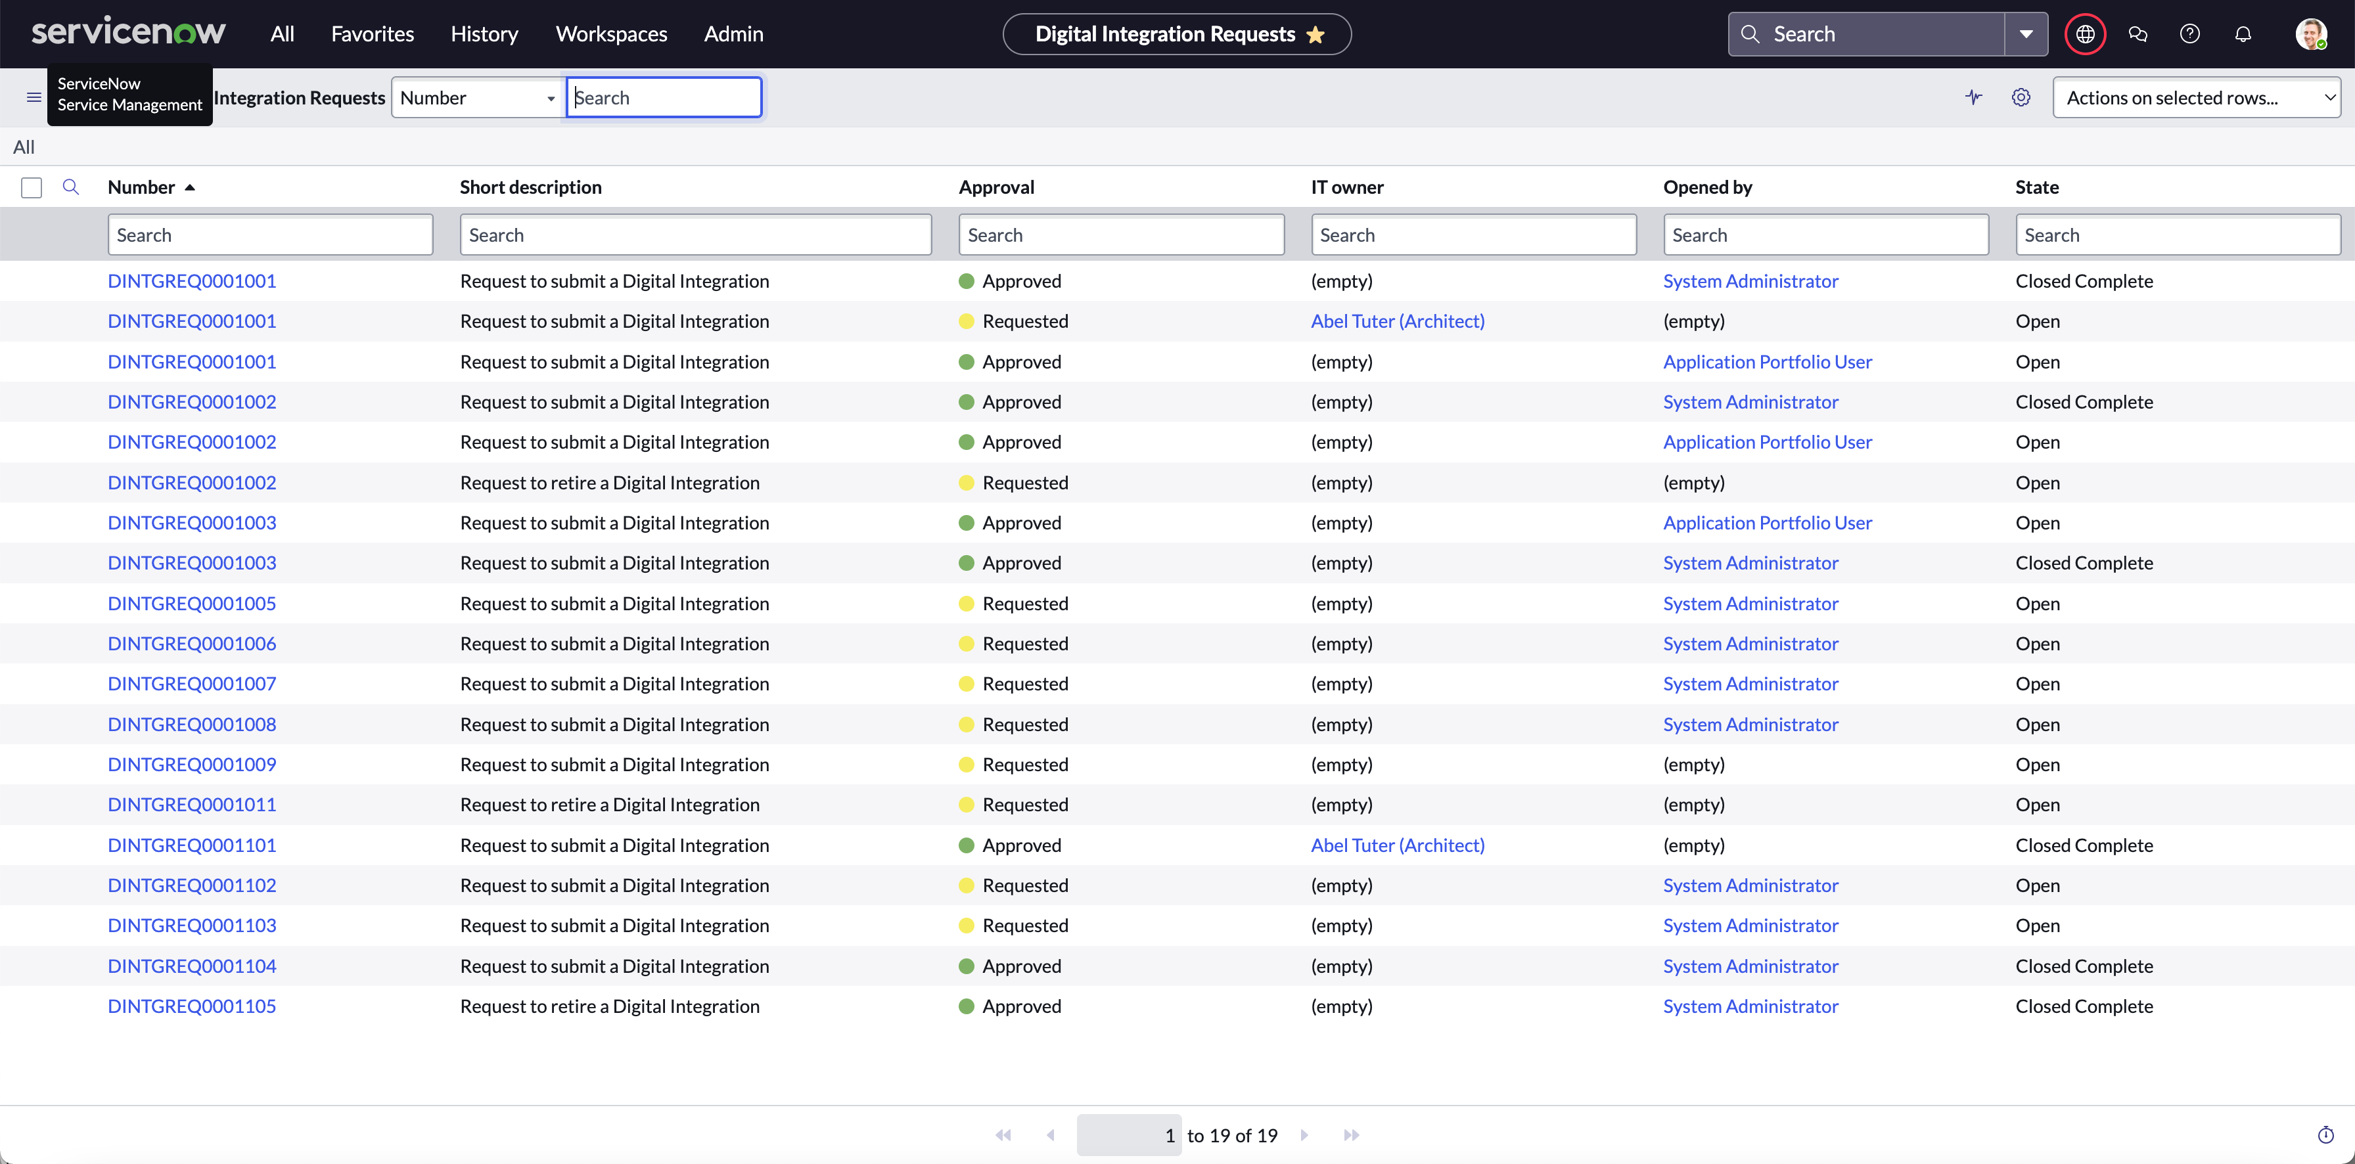
Task: Click the list hamburger menu icon
Action: (x=34, y=98)
